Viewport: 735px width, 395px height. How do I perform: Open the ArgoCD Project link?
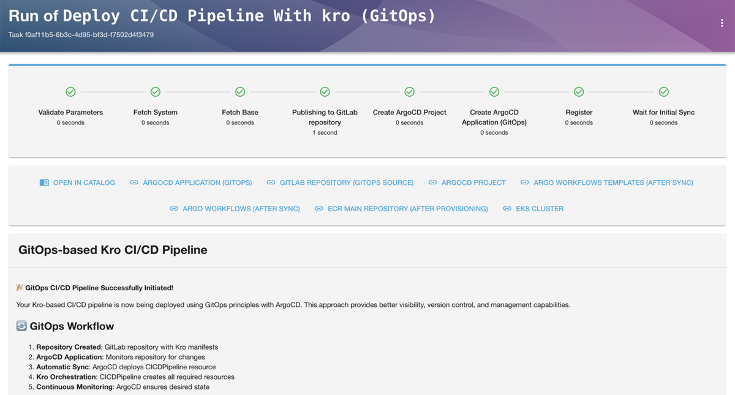(473, 182)
